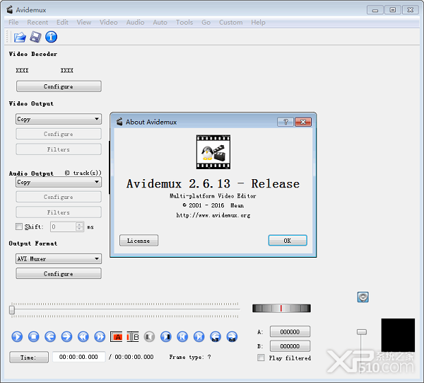Go to next frame arrow button
This screenshot has width=424, height=383.
[66, 337]
